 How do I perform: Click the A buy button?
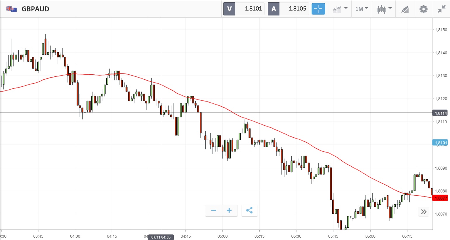(x=274, y=9)
